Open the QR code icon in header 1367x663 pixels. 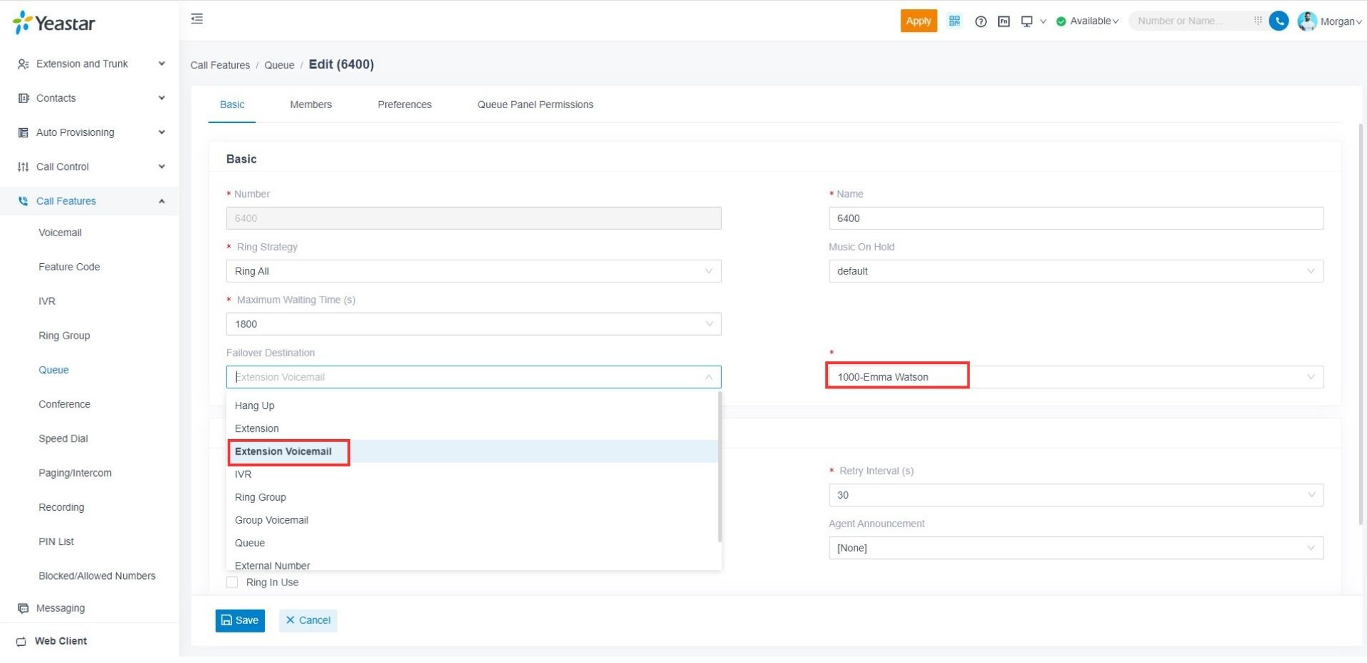(x=954, y=21)
